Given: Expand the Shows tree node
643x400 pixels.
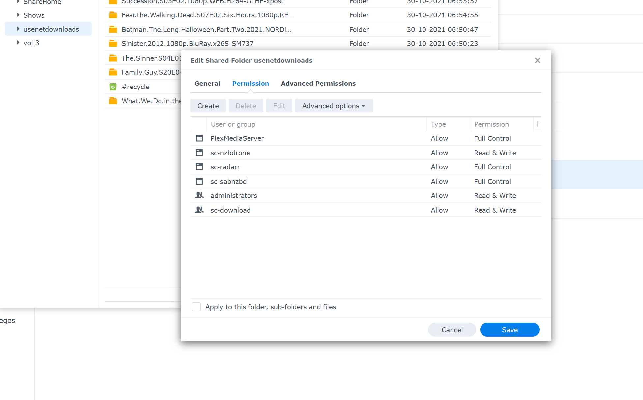Looking at the screenshot, I should coord(18,15).
